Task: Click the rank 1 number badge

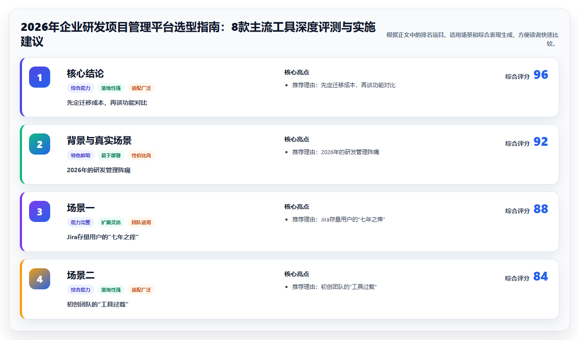Action: (40, 77)
